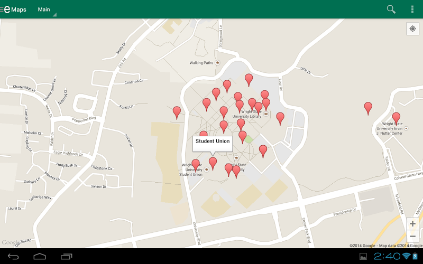Tap the Student Union place marker icon
This screenshot has width=423, height=264.
(x=207, y=169)
